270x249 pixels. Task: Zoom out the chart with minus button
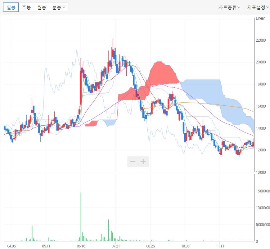[133, 162]
